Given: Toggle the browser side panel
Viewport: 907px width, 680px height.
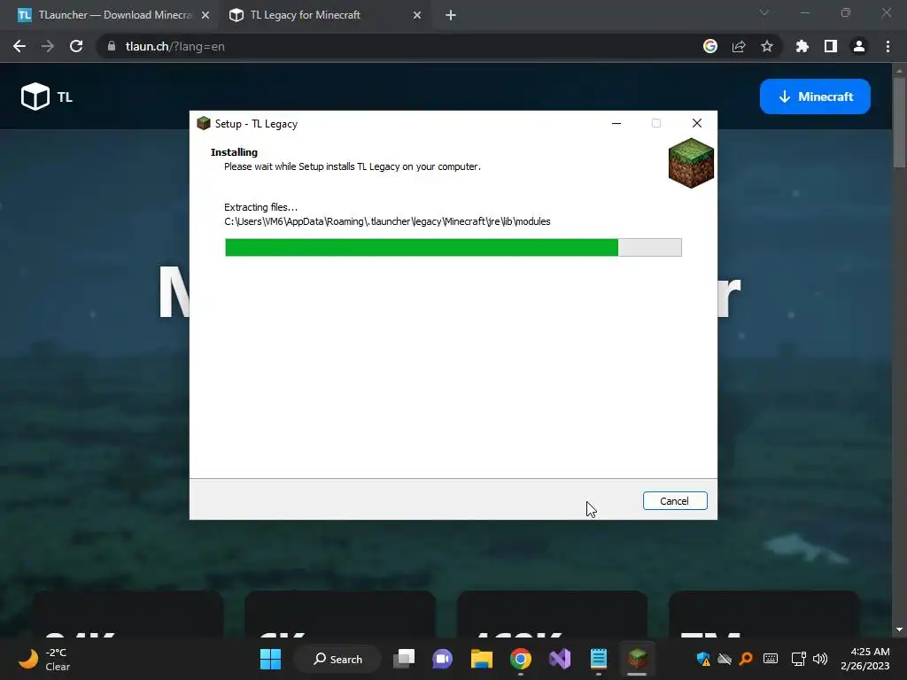Looking at the screenshot, I should pyautogui.click(x=831, y=46).
